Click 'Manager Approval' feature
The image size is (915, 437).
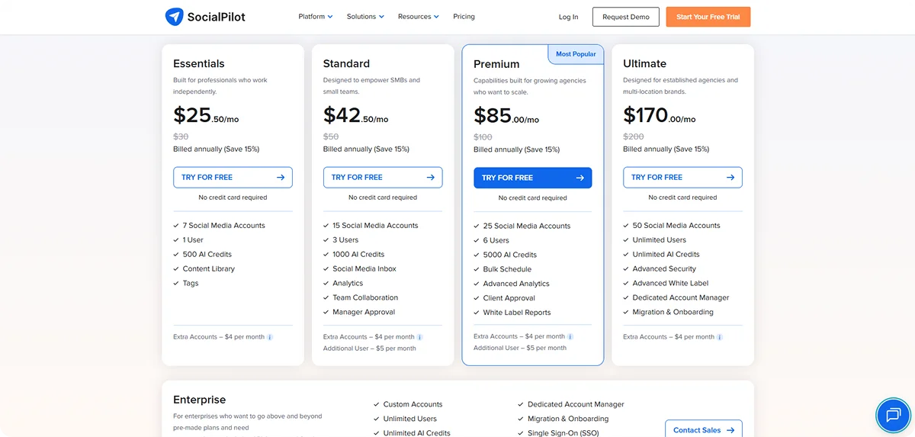click(364, 313)
